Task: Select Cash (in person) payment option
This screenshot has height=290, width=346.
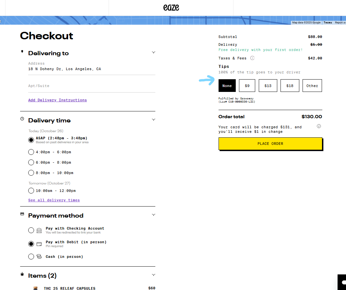Action: [x=31, y=257]
